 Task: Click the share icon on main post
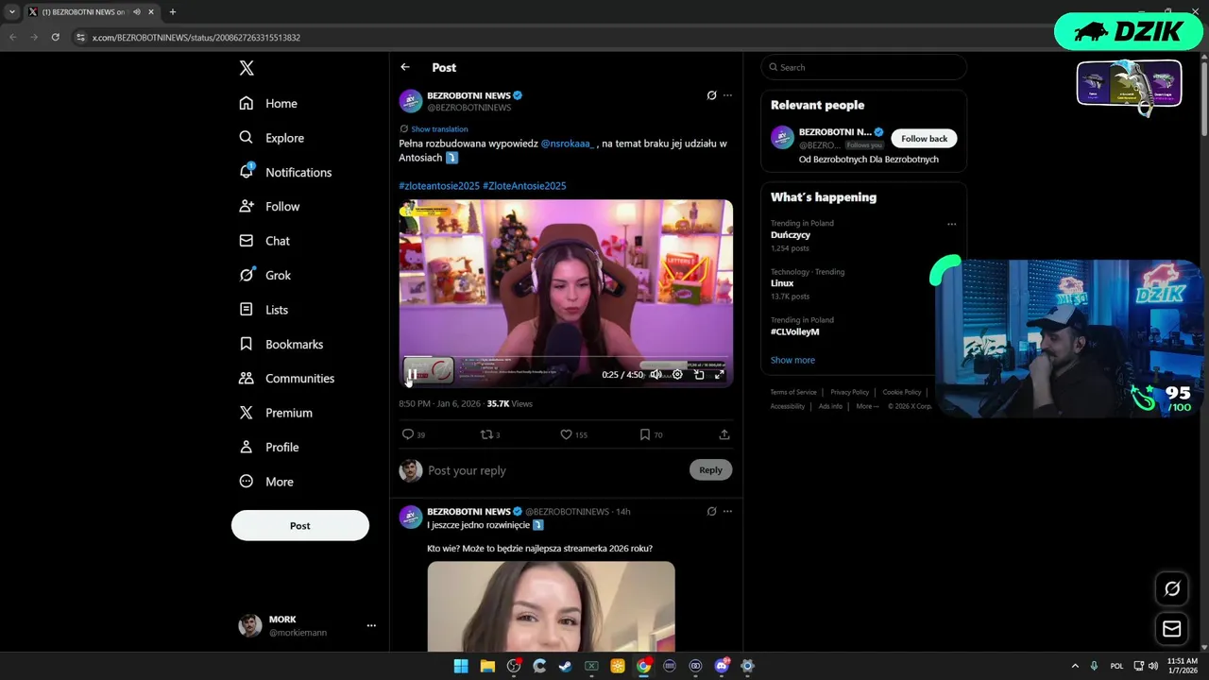point(724,434)
